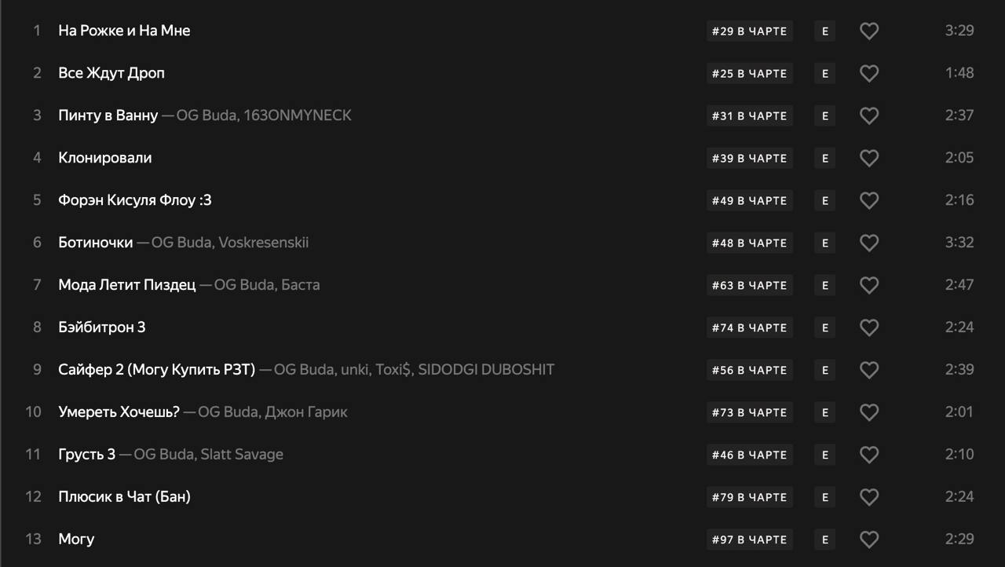
Task: Click the explicit E badge on Умереть Хочешь?
Action: click(824, 412)
